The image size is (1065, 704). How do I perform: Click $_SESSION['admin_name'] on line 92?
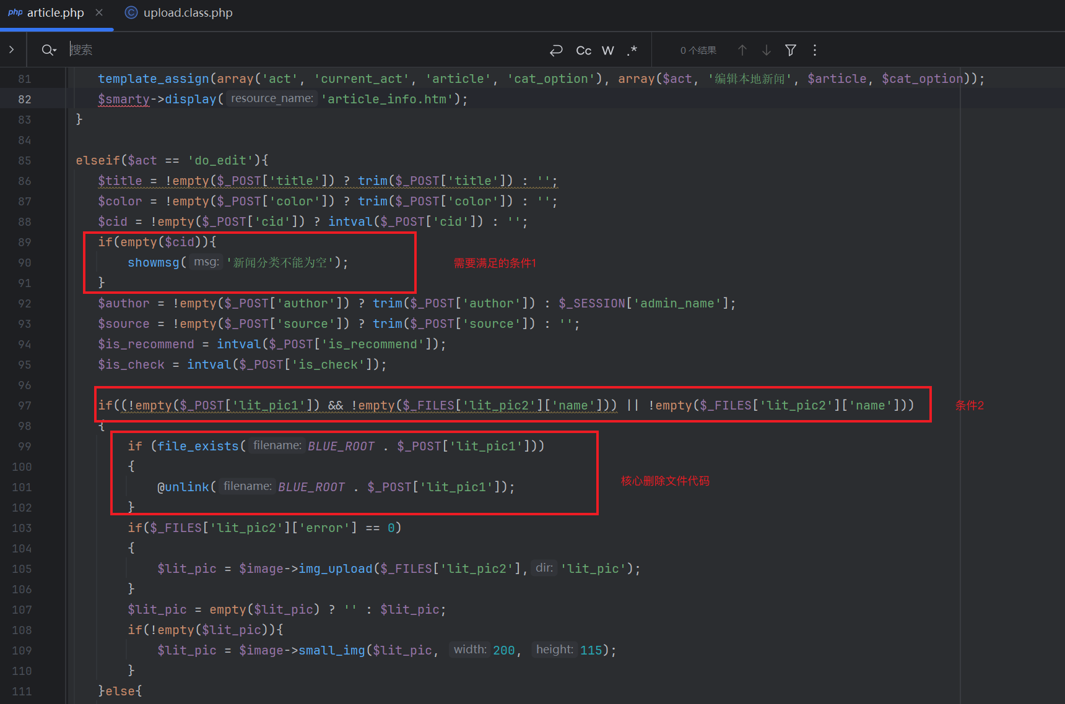(644, 303)
